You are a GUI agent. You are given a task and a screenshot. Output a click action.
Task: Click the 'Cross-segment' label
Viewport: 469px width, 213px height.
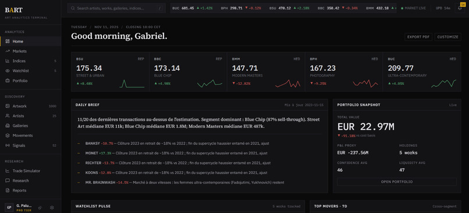point(445,206)
